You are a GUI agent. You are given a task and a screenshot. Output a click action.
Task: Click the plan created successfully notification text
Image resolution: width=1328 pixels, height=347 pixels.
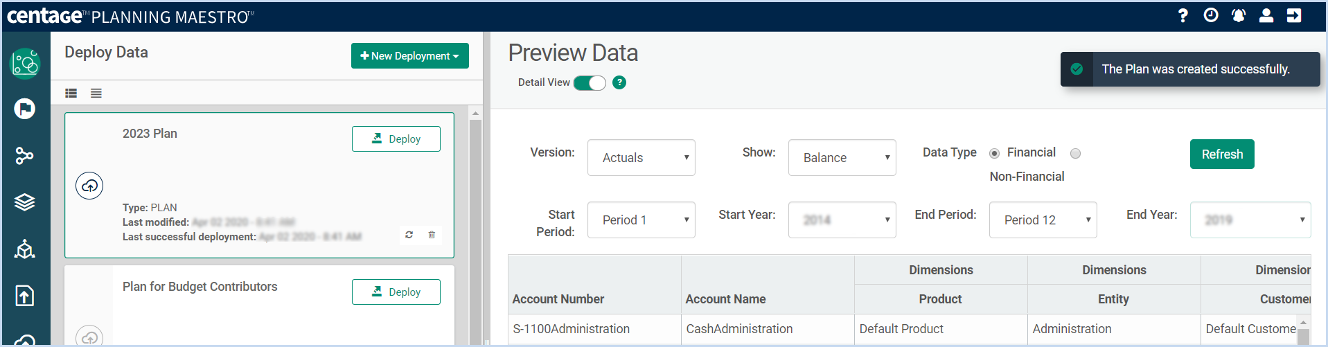(x=1196, y=69)
